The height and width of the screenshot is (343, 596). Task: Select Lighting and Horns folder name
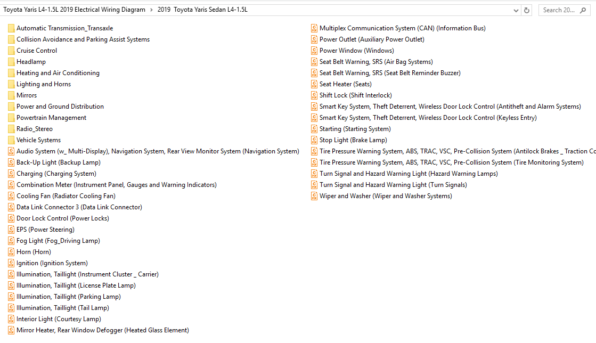44,84
